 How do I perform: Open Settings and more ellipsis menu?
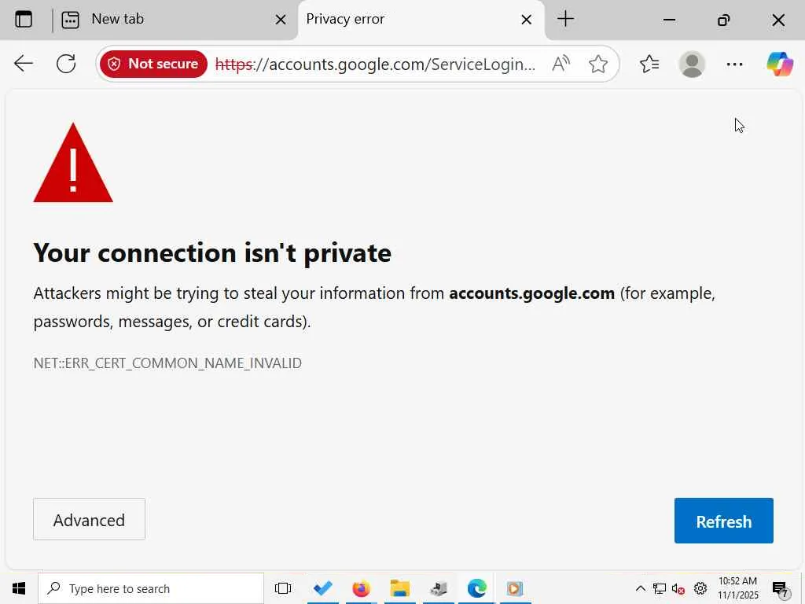point(735,64)
